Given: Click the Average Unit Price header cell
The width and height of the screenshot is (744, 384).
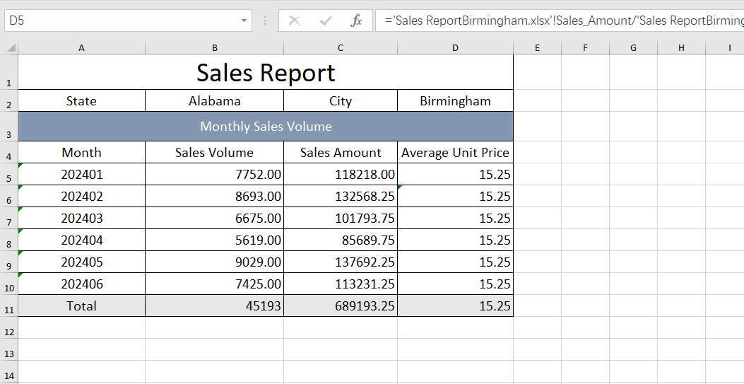Looking at the screenshot, I should pyautogui.click(x=456, y=152).
